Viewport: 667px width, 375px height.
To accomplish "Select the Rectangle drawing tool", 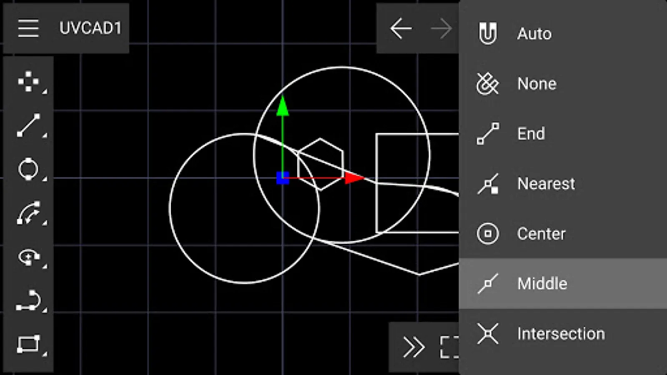I will click(x=28, y=345).
